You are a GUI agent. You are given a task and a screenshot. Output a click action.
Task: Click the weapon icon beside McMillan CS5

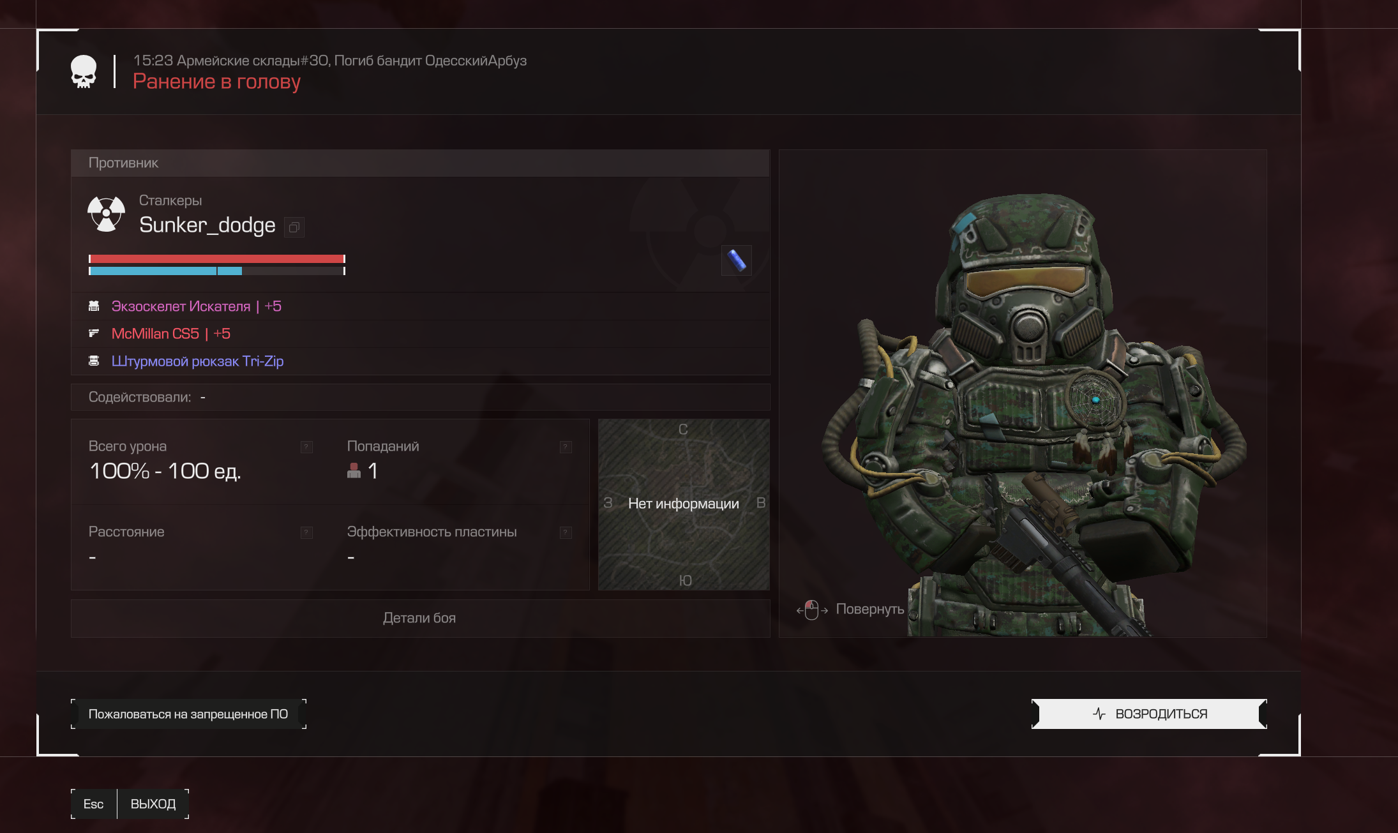point(94,333)
